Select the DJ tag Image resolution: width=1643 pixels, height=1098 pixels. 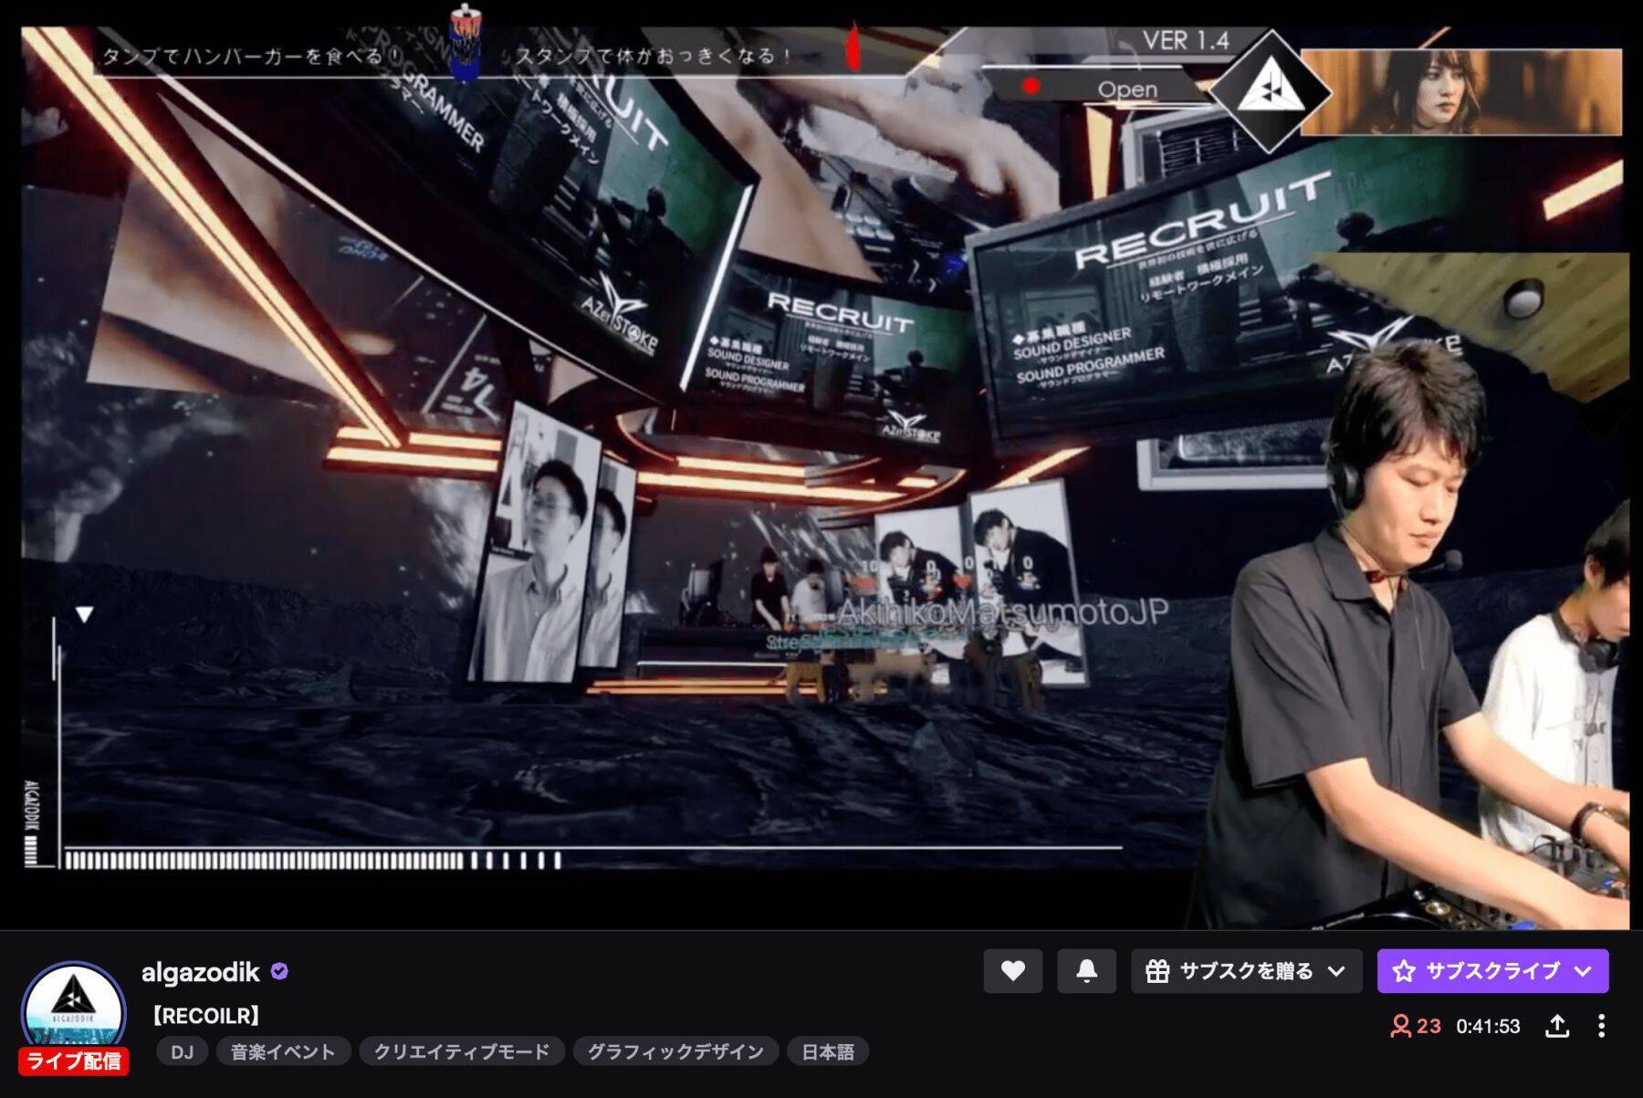tap(182, 1051)
